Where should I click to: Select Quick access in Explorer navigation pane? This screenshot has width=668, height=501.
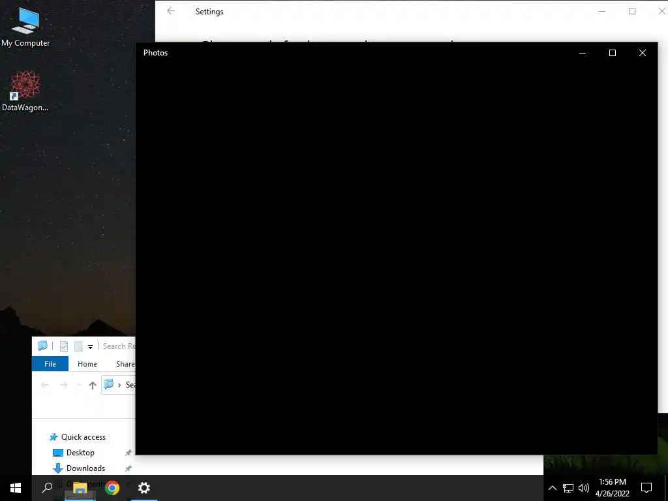pyautogui.click(x=78, y=436)
